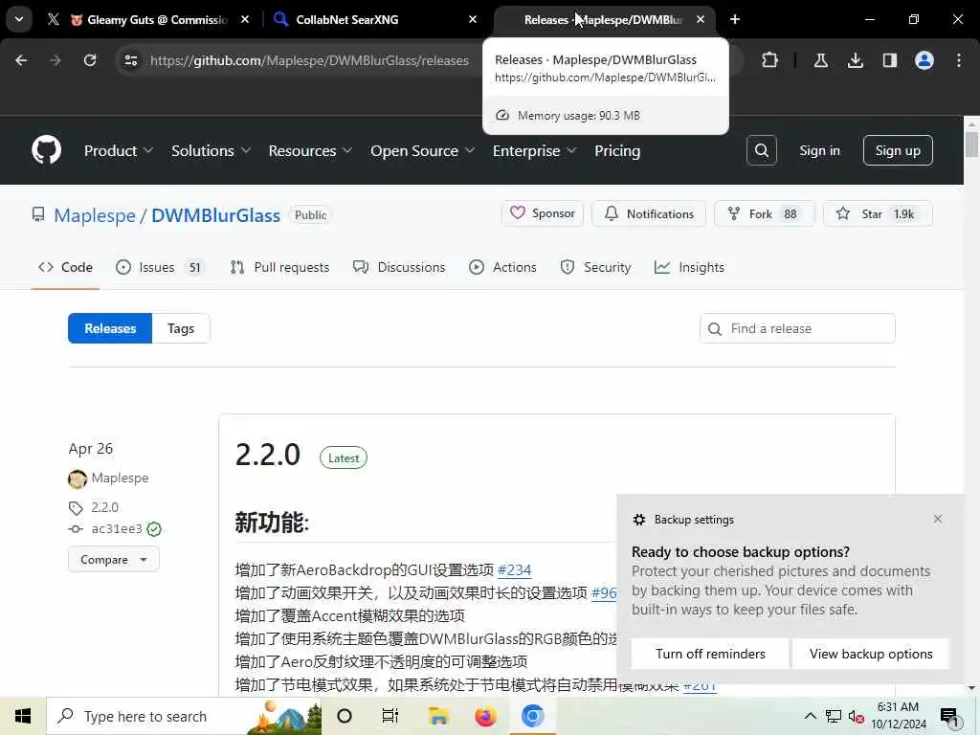Click the taskbar search box
This screenshot has width=980, height=735.
185,716
